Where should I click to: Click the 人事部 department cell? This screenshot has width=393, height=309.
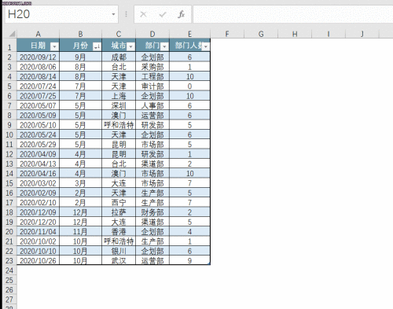pos(152,105)
